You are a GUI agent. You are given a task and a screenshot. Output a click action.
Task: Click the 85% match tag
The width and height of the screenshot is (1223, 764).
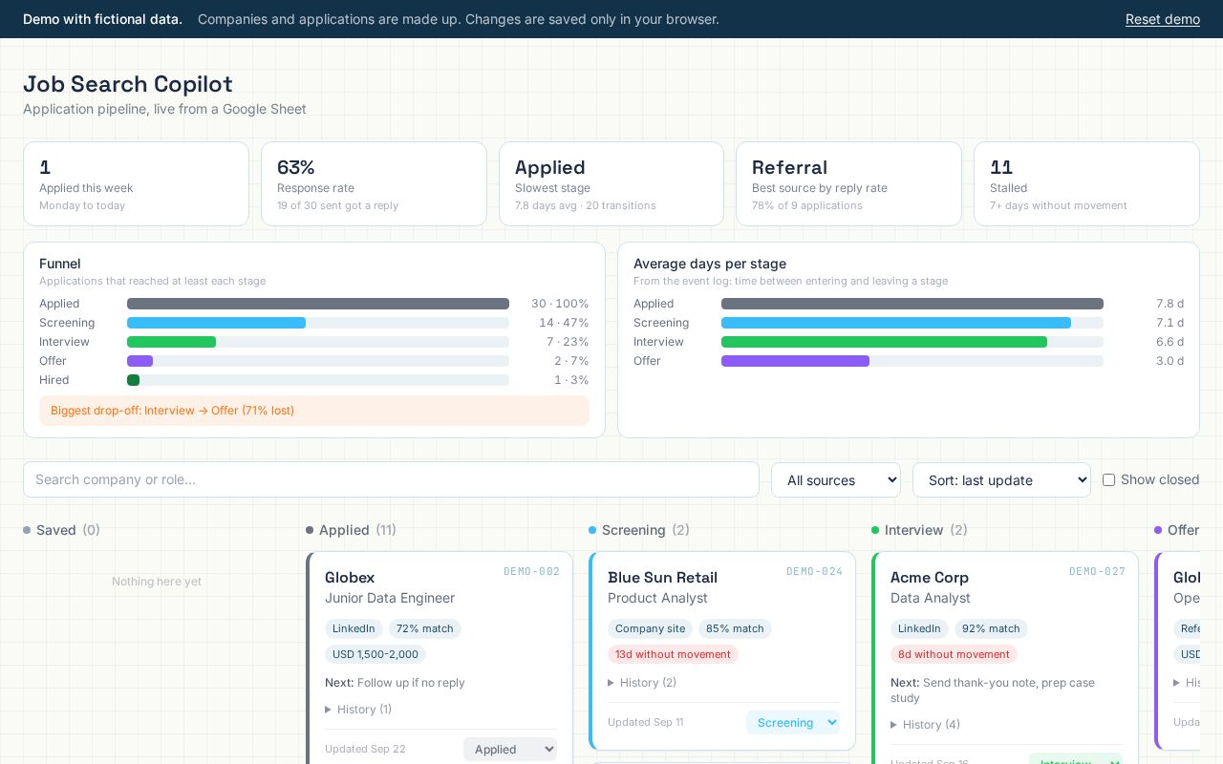coord(735,628)
